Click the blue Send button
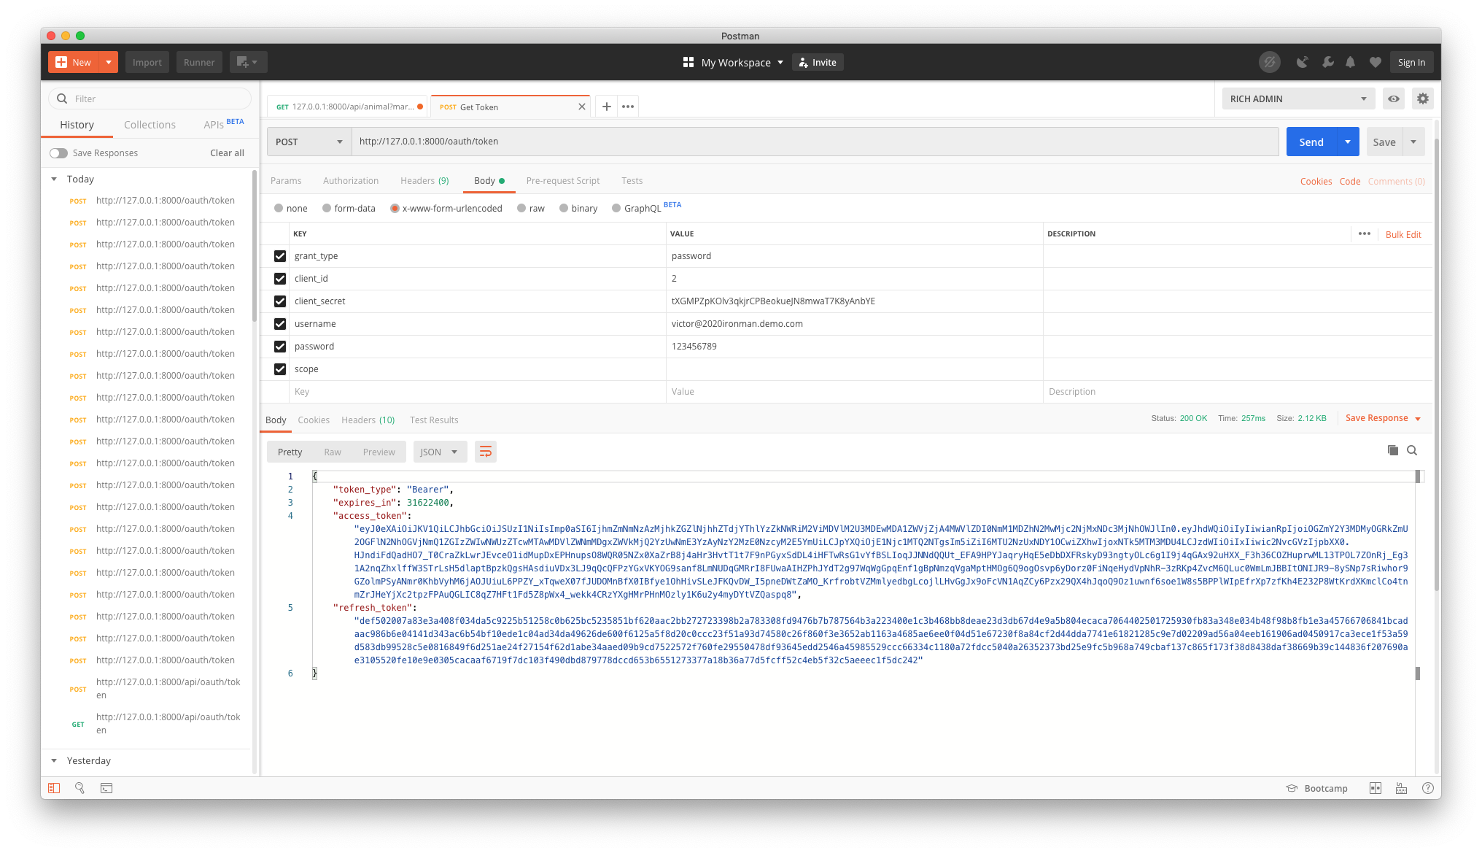Viewport: 1482px width, 853px height. 1311,142
